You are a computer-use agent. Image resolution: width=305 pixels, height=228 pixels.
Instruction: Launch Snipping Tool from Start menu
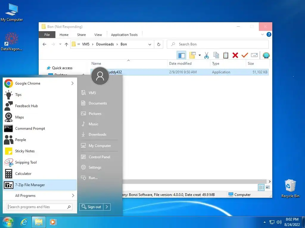pos(40,162)
